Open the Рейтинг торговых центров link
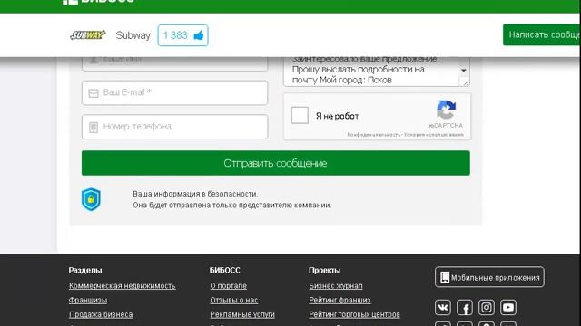 [x=354, y=314]
